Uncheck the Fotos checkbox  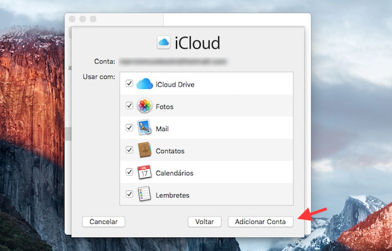click(x=129, y=105)
